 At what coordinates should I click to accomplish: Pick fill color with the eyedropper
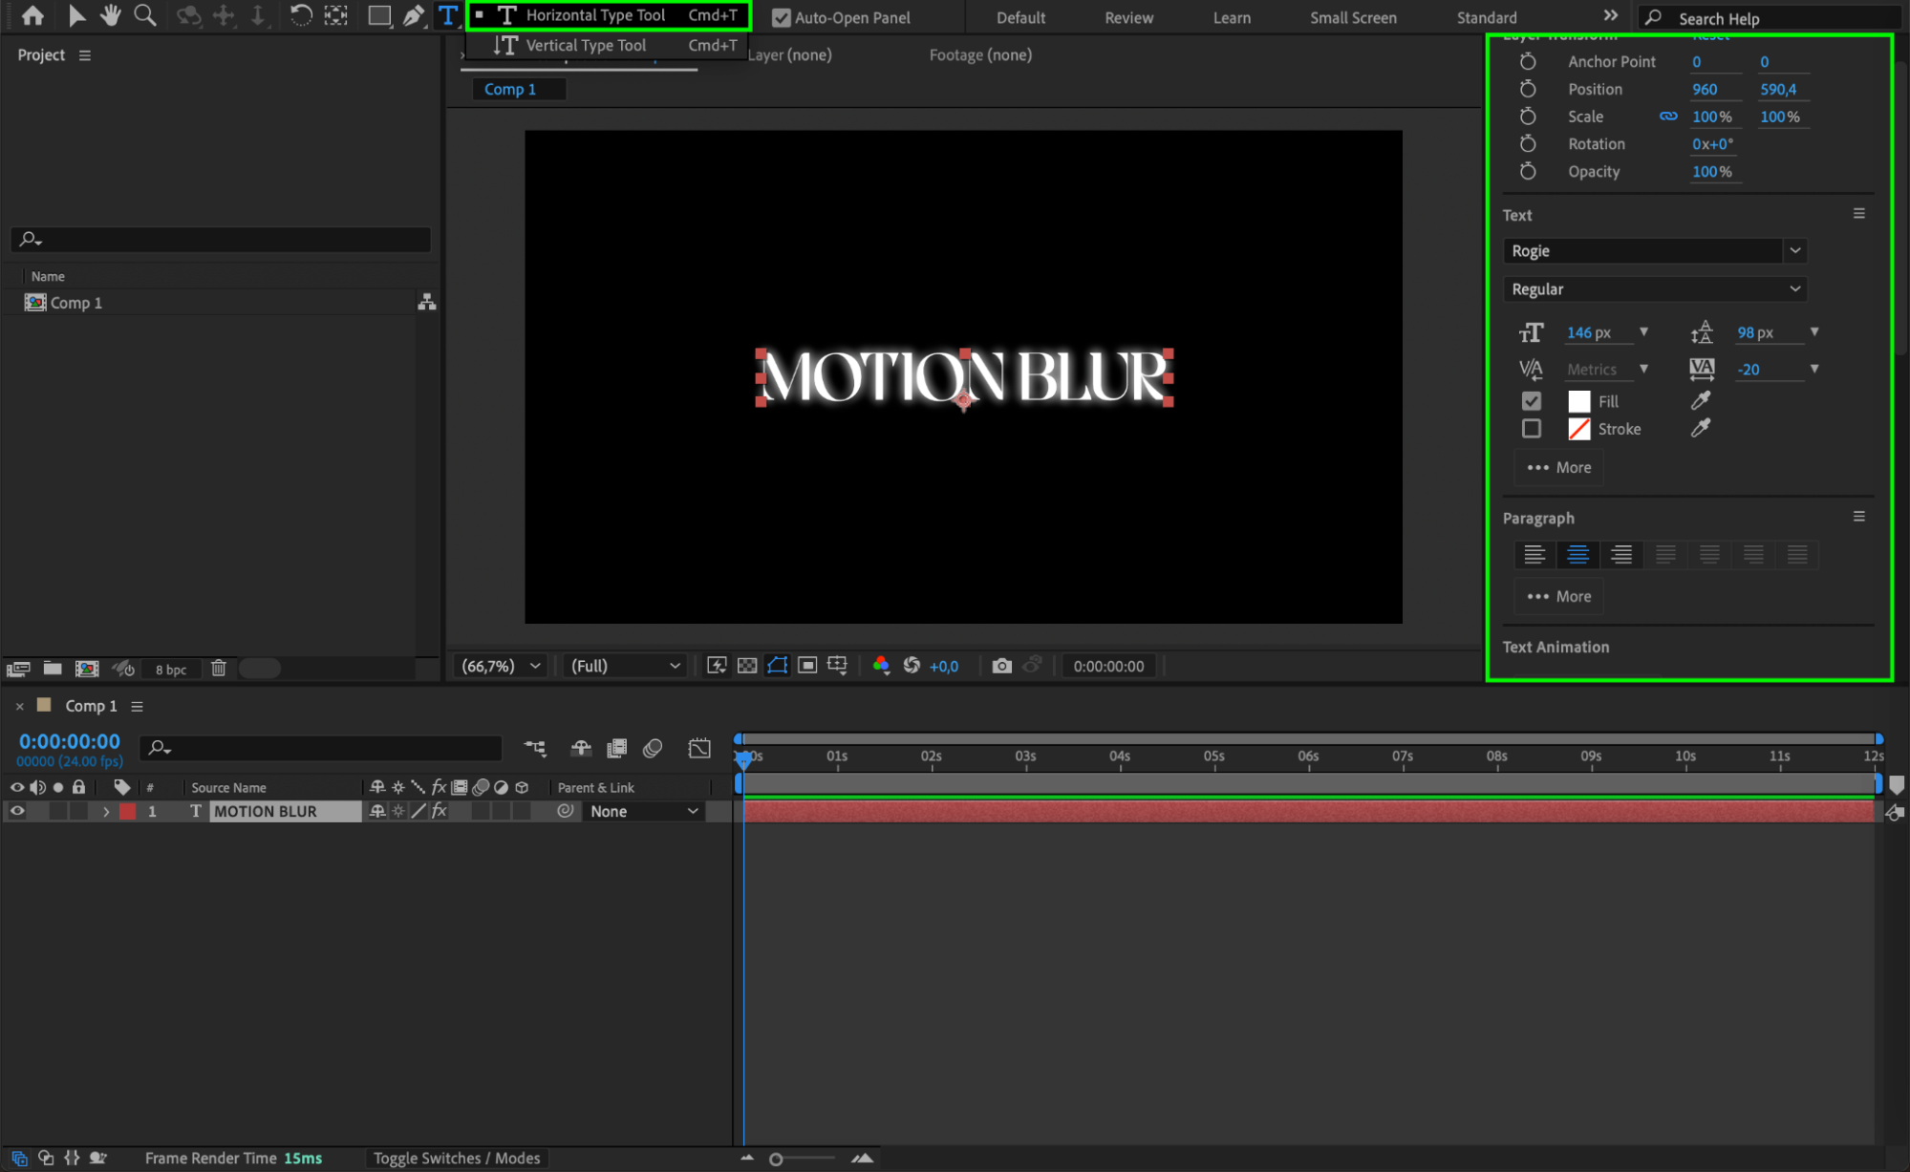[x=1701, y=401]
